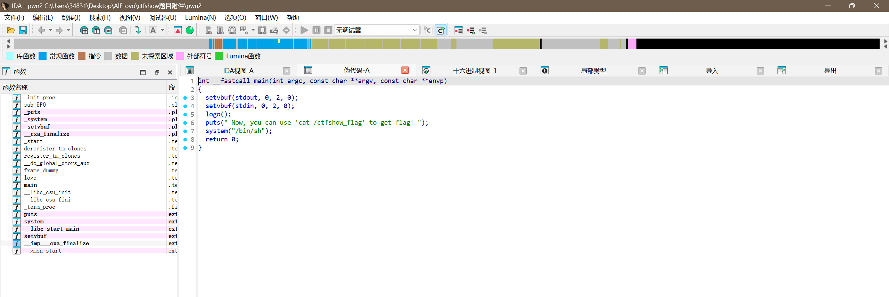Click the blue down-turning arrow toolbar icon

[138, 31]
